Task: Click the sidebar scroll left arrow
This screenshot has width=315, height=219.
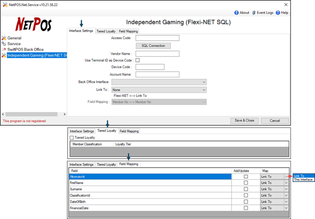Action: pos(3,114)
